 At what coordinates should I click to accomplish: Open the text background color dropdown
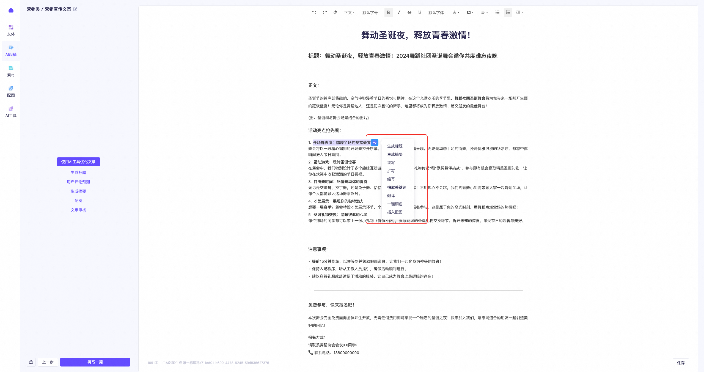click(x=470, y=12)
